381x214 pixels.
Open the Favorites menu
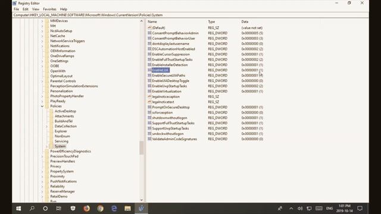coord(49,10)
